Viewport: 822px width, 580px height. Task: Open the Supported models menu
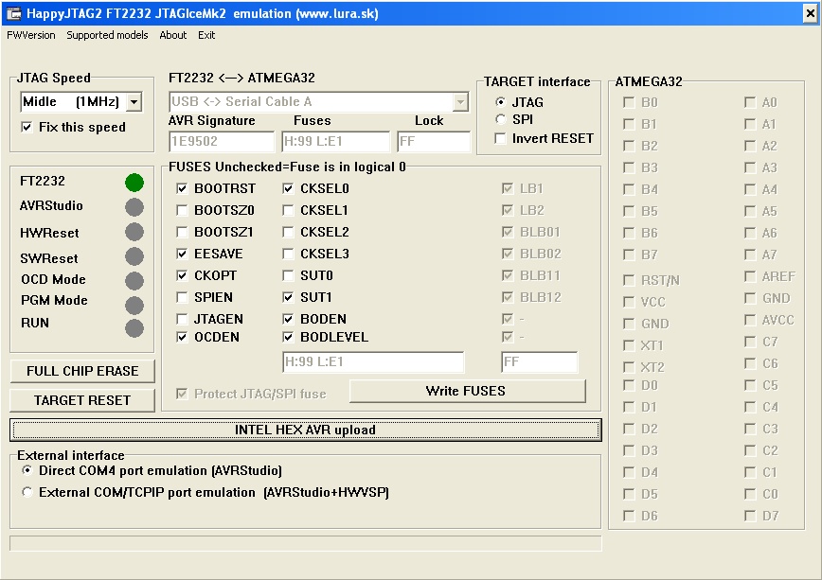[107, 35]
